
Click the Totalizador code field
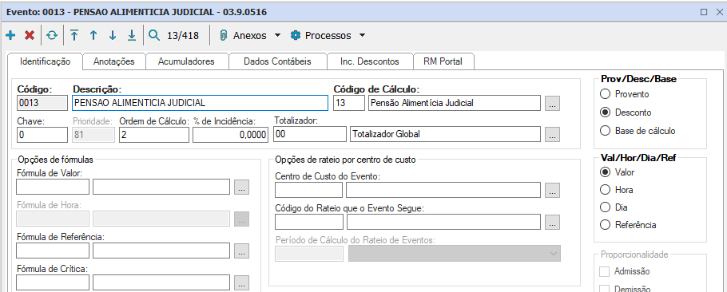310,134
